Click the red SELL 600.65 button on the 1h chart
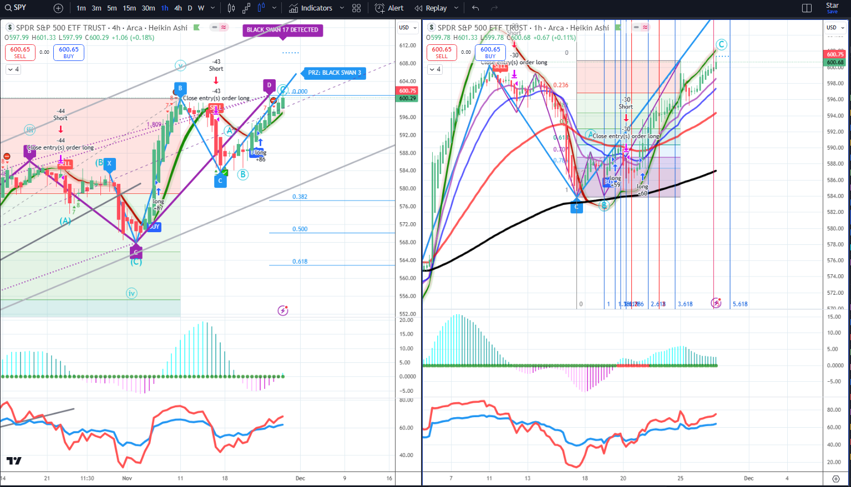Viewport: 851px width, 487px height. (442, 53)
